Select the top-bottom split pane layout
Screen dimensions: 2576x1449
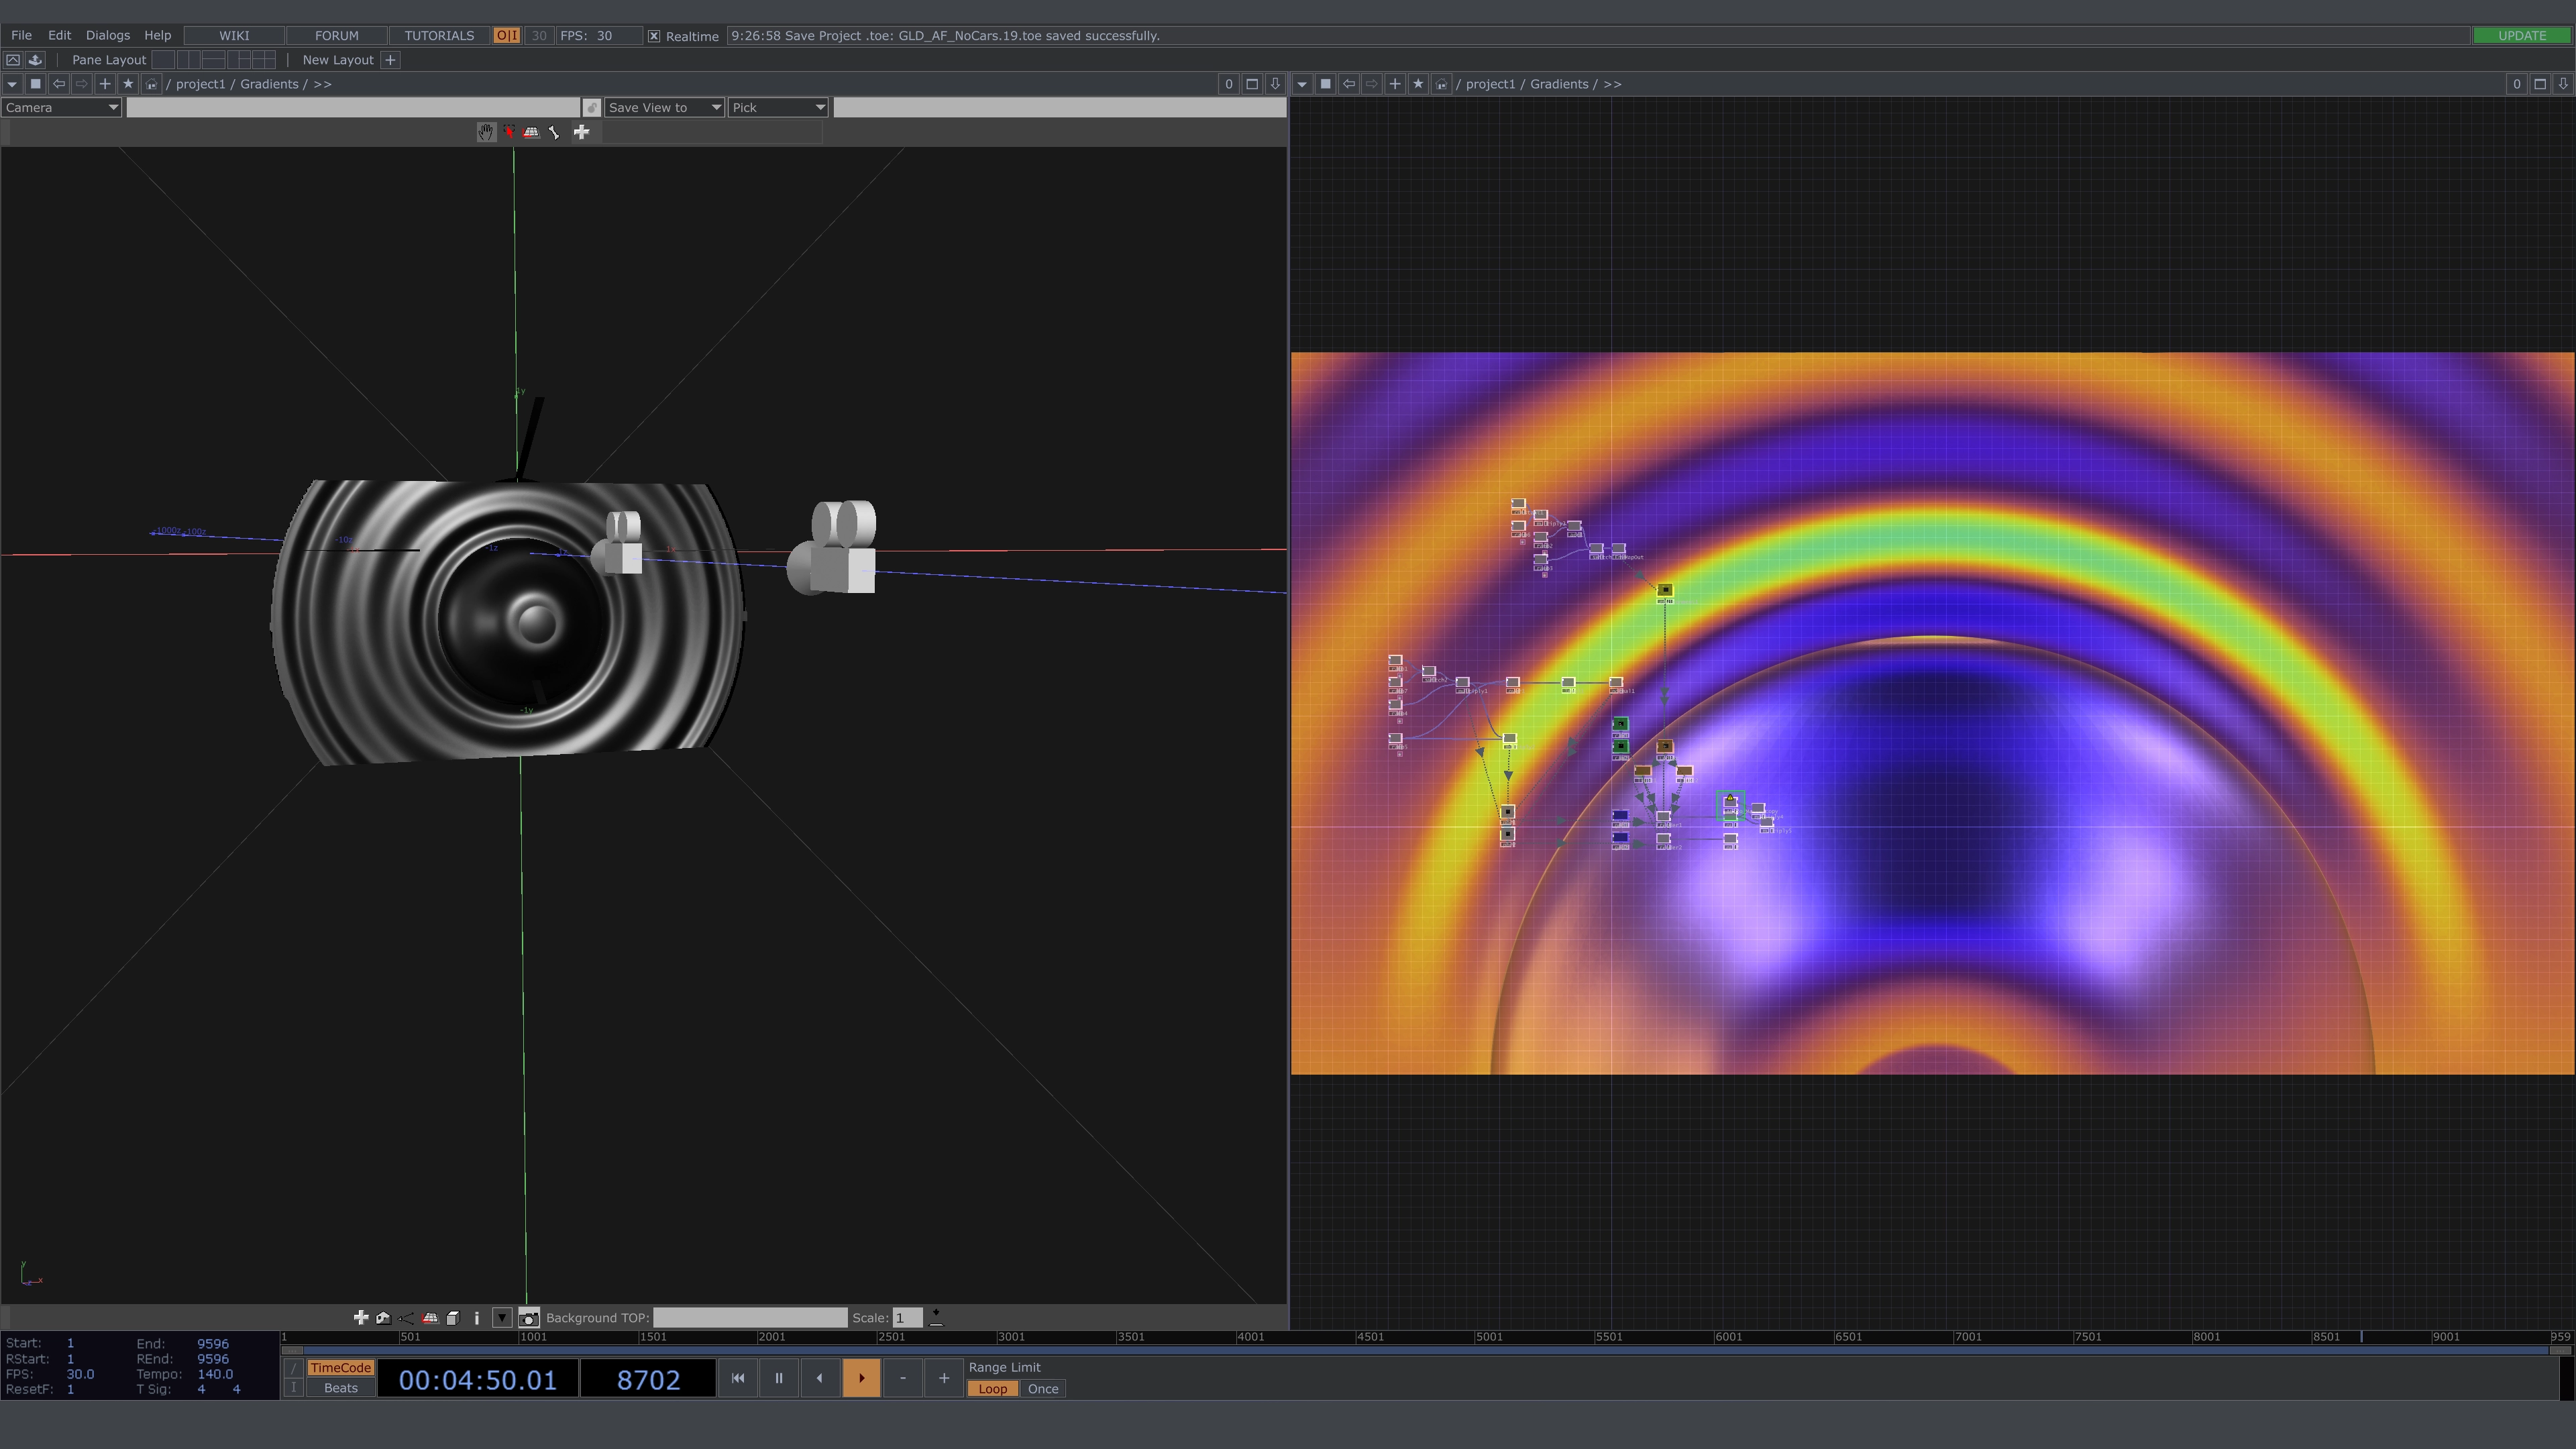[213, 60]
